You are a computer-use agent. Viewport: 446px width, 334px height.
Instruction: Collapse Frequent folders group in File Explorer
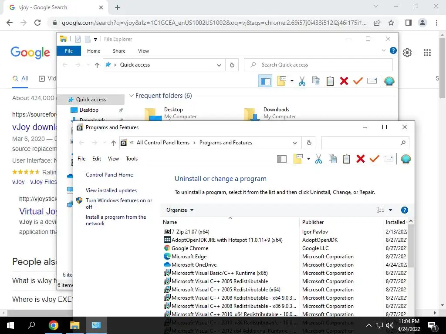click(131, 96)
